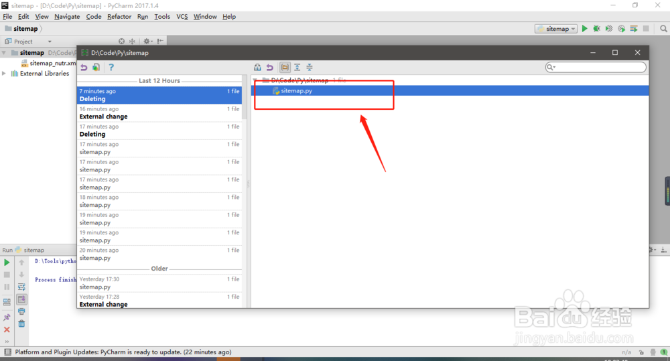Image resolution: width=670 pixels, height=361 pixels.
Task: Click the Pause output icon in Run panel
Action: pyautogui.click(x=7, y=287)
